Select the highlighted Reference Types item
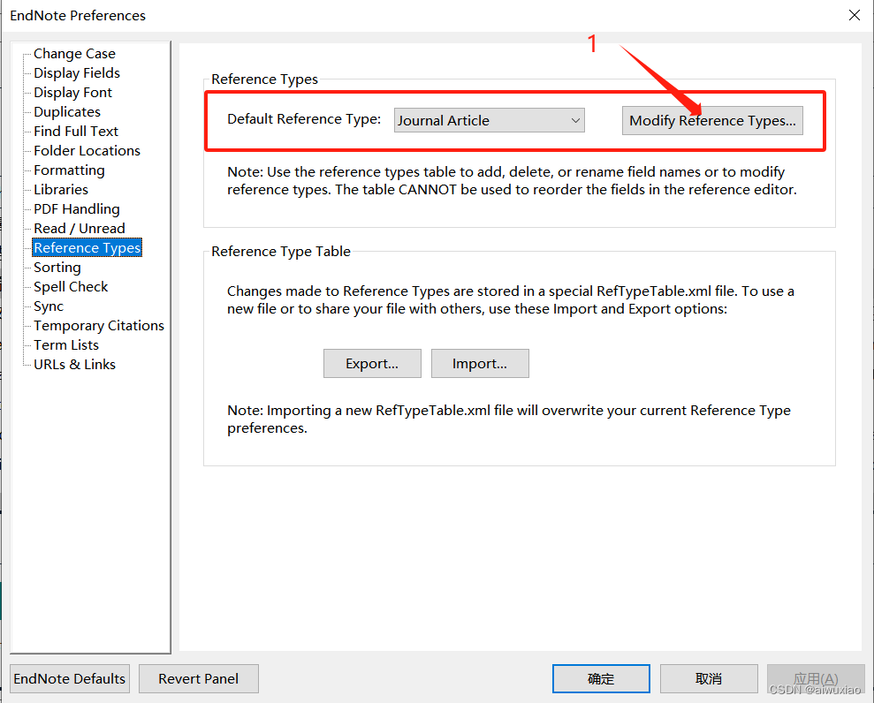874x703 pixels. point(87,248)
